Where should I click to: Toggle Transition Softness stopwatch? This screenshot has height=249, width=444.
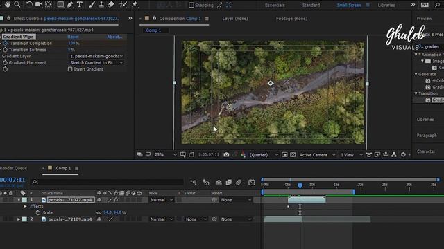tap(5, 50)
